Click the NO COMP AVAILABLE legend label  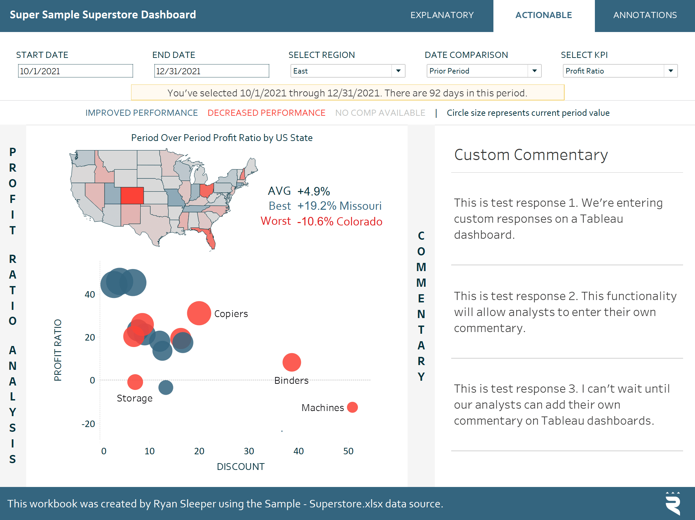click(380, 113)
